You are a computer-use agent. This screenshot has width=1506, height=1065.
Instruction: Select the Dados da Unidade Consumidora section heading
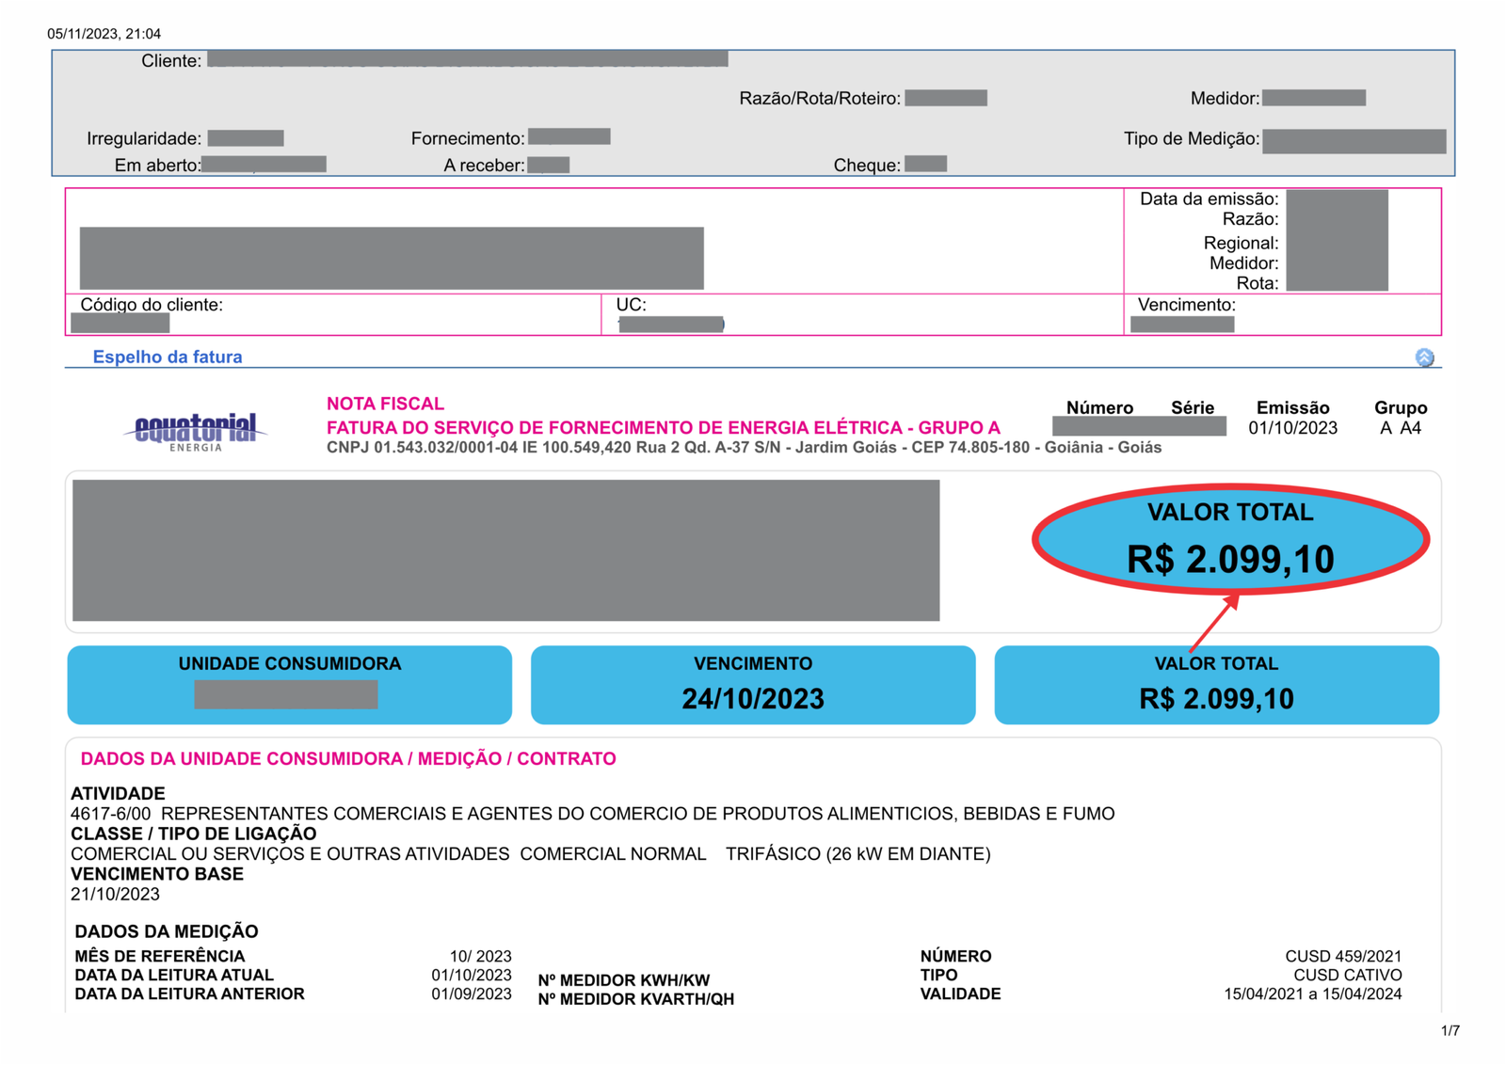click(348, 759)
